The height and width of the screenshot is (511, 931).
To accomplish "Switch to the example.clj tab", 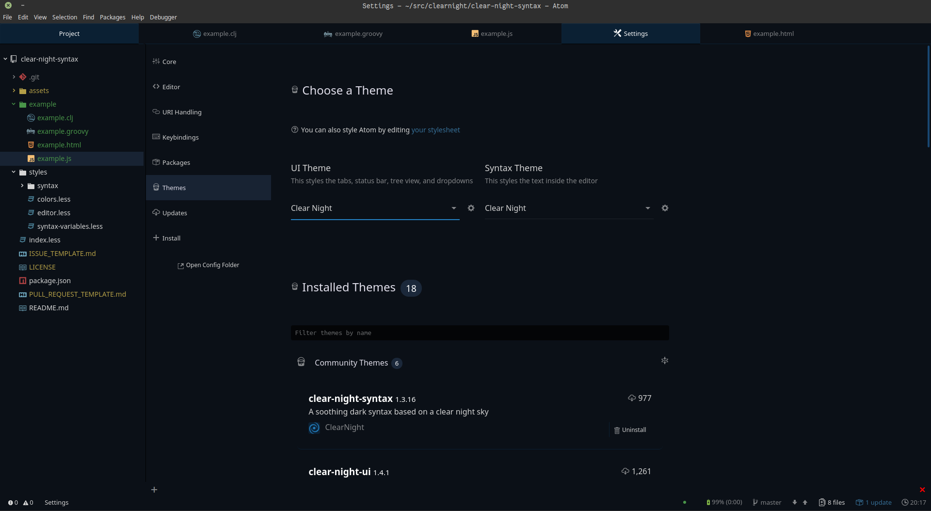I will pyautogui.click(x=215, y=33).
